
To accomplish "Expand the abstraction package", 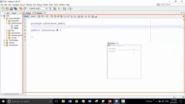I will coord(7,21).
